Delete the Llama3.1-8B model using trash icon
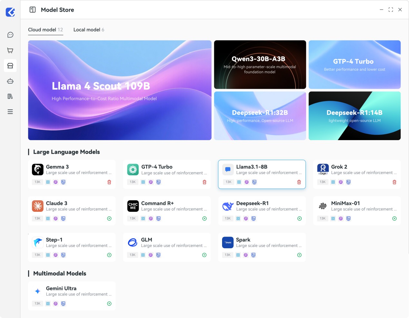 299,182
